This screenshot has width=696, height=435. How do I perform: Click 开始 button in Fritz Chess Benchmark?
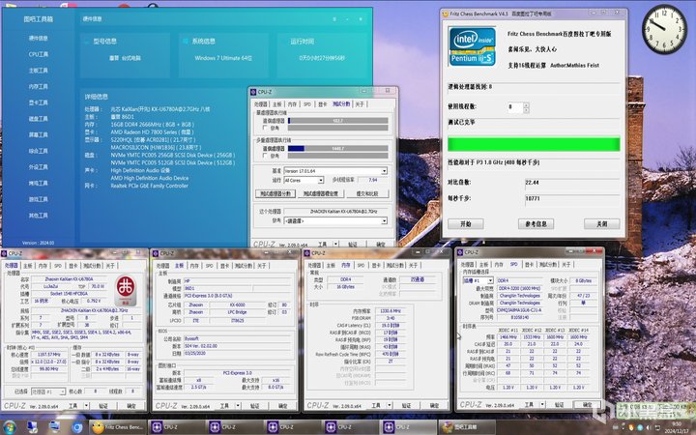click(466, 224)
